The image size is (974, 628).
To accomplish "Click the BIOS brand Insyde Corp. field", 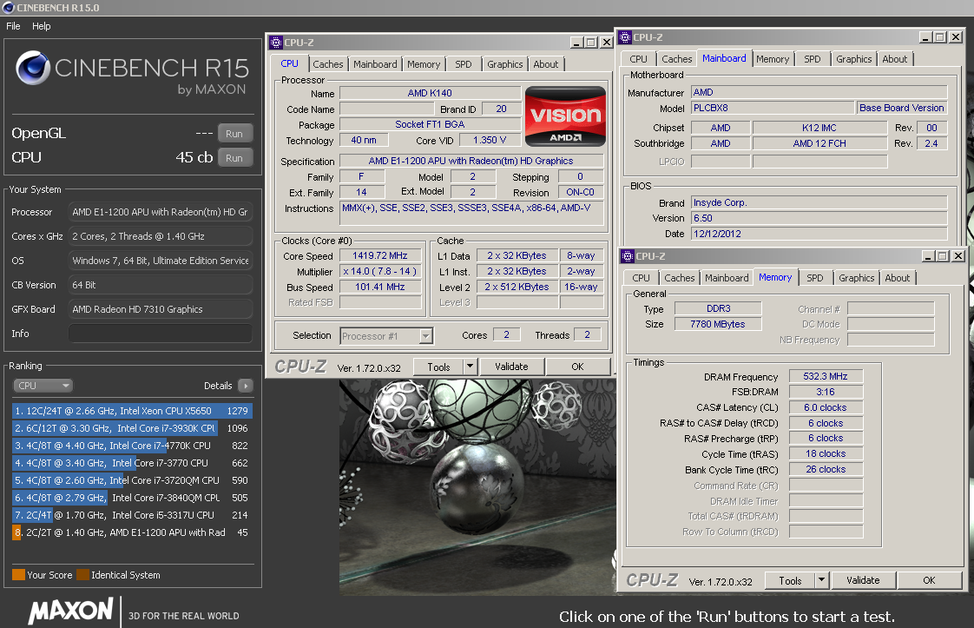I will pyautogui.click(x=819, y=202).
